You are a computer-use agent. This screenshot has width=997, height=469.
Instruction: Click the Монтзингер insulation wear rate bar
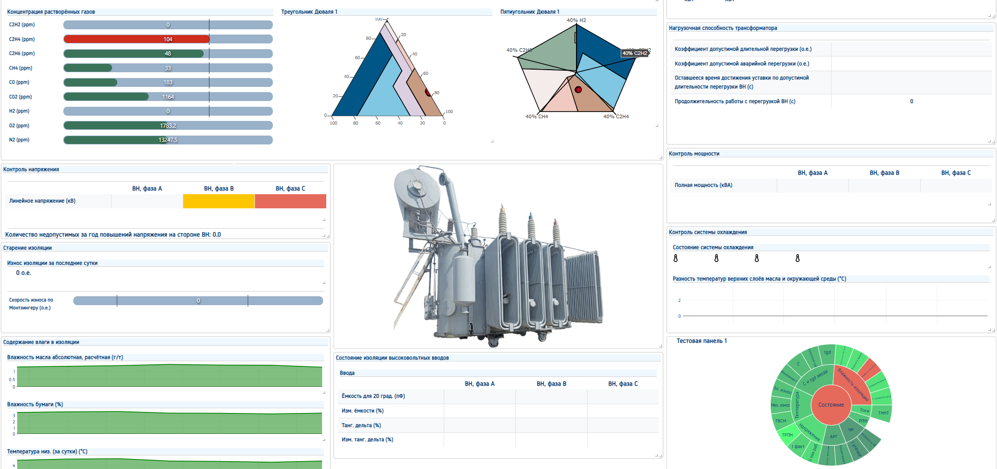point(198,300)
